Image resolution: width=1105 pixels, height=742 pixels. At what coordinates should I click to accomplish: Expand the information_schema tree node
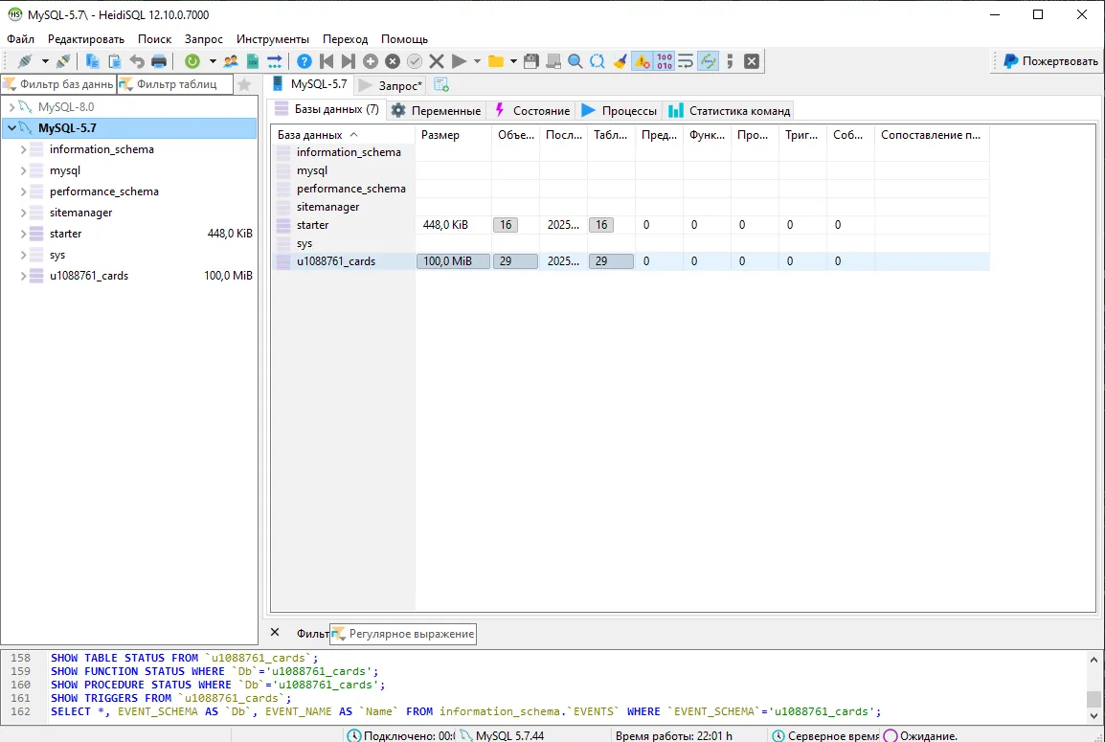coord(23,149)
